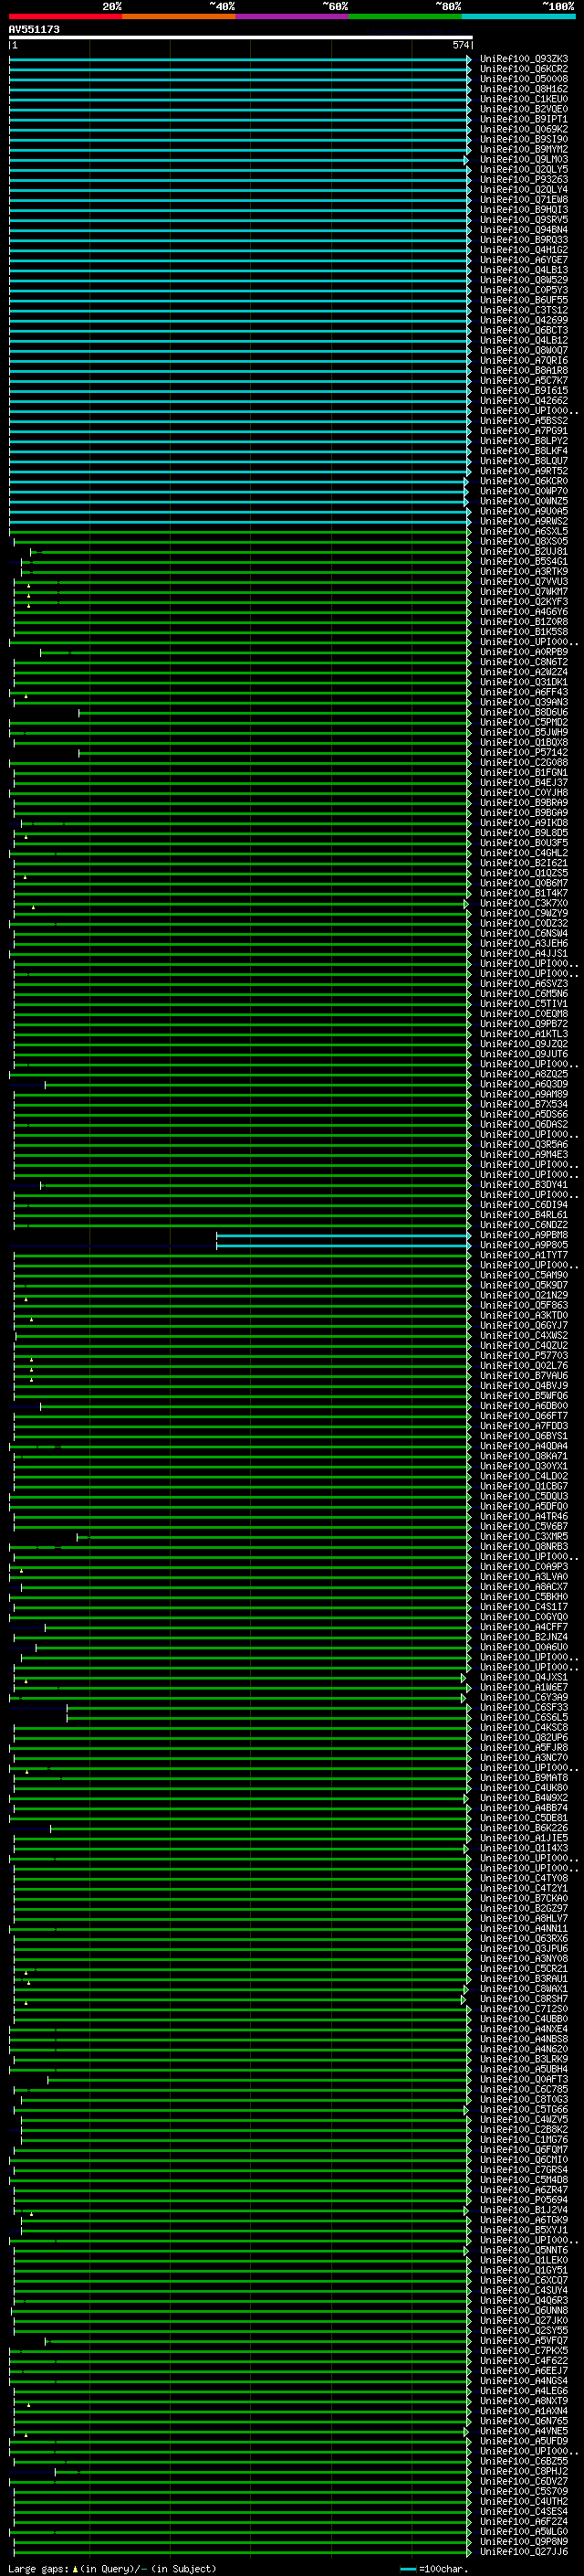Select the UniRef100_C5AM90 label
584x2576 pixels.
(x=524, y=1274)
